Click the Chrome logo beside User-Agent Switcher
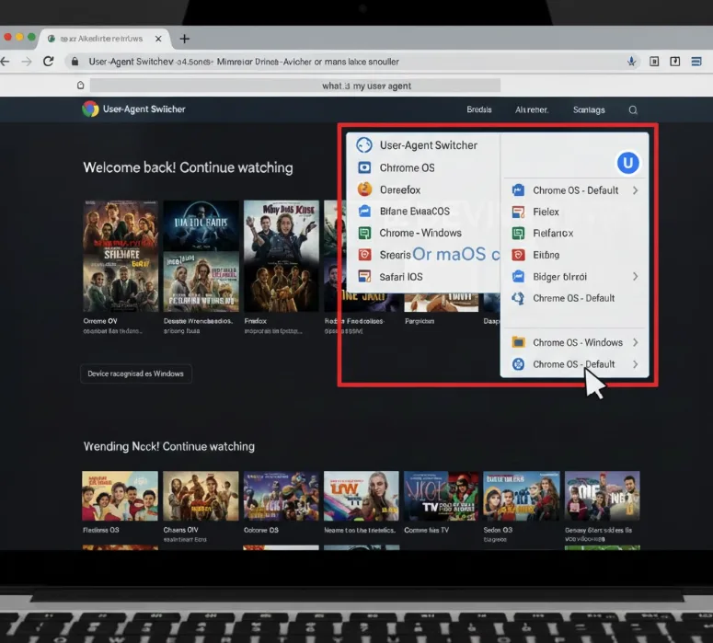This screenshot has width=713, height=643. click(90, 109)
